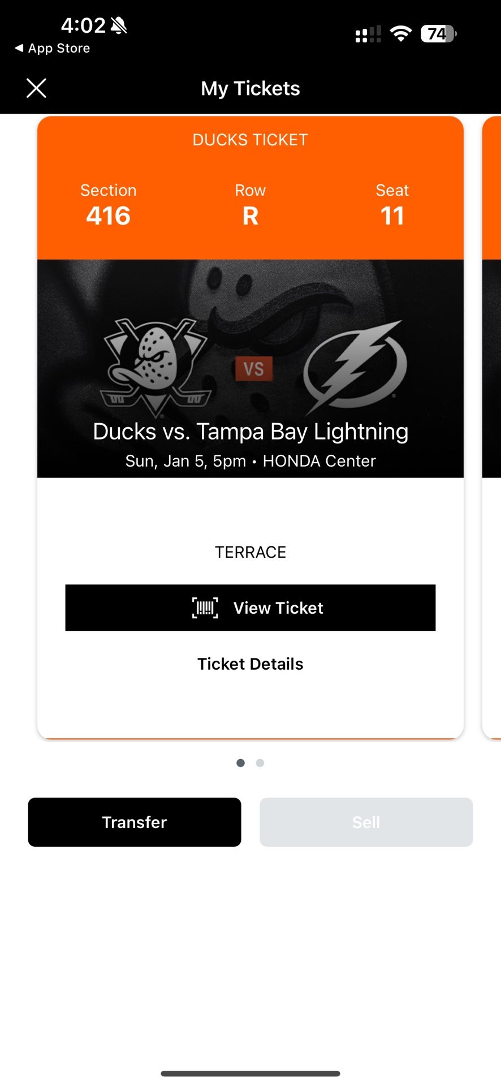Tap the Section 416 label
The image size is (501, 1086).
(x=108, y=205)
